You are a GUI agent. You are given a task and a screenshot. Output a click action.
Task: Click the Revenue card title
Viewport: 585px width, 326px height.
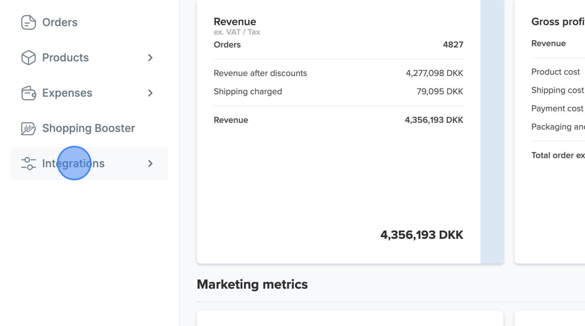[235, 21]
